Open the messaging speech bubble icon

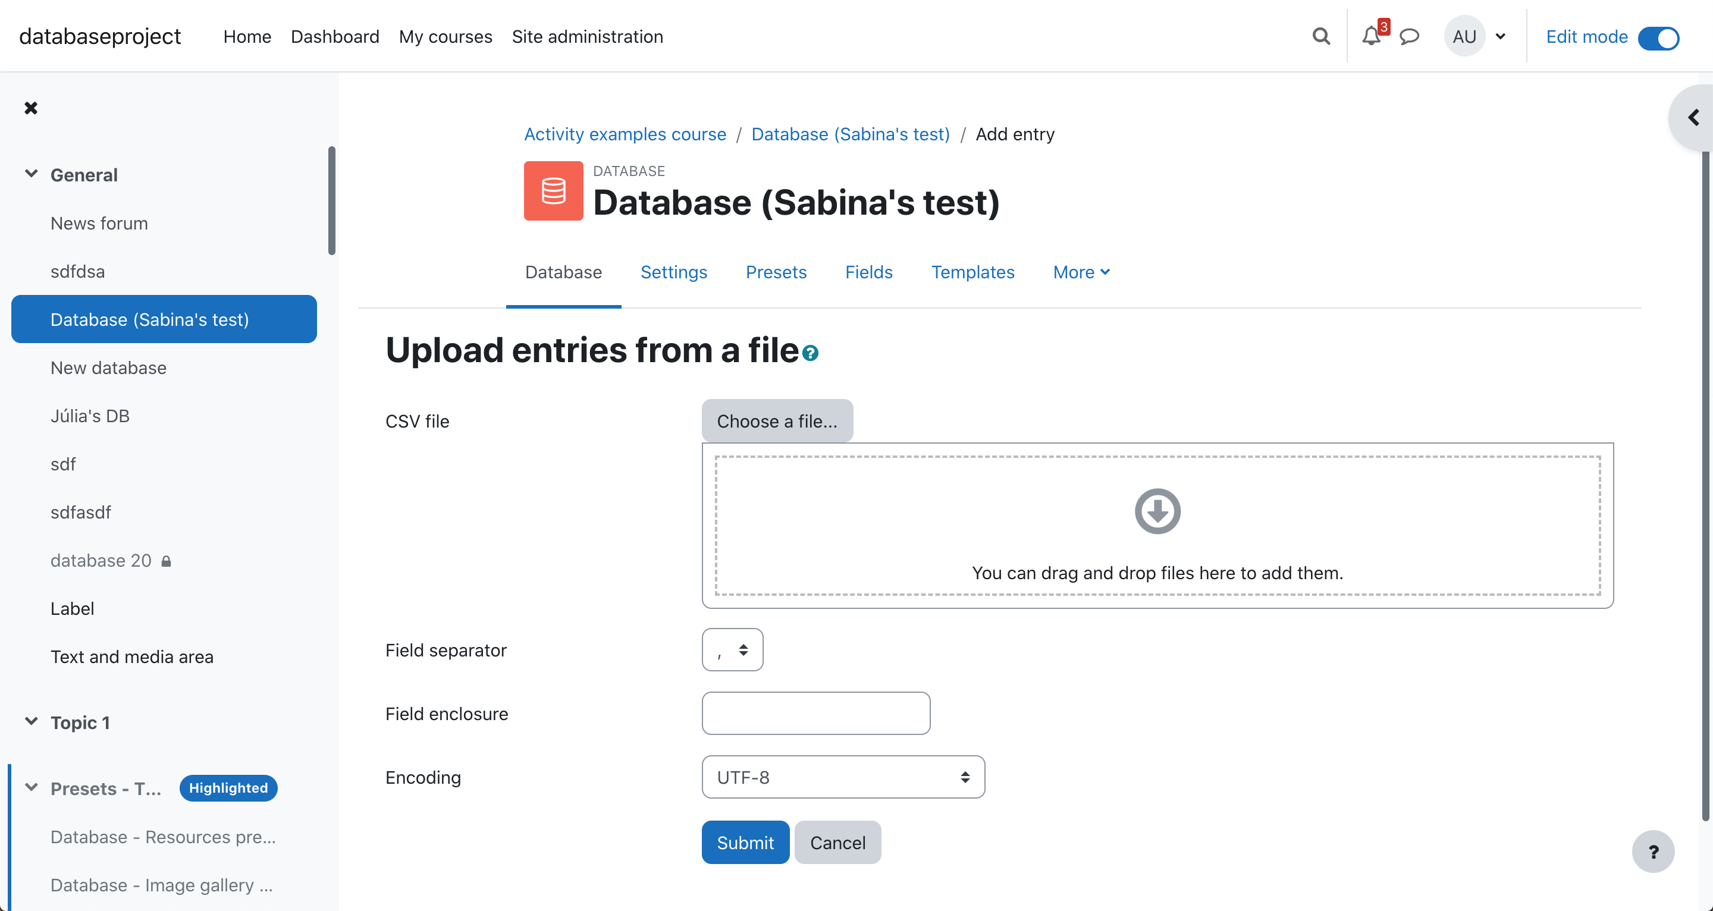pyautogui.click(x=1409, y=37)
